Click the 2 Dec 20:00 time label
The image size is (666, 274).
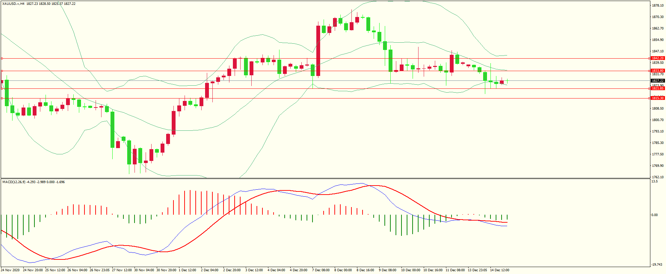232,270
